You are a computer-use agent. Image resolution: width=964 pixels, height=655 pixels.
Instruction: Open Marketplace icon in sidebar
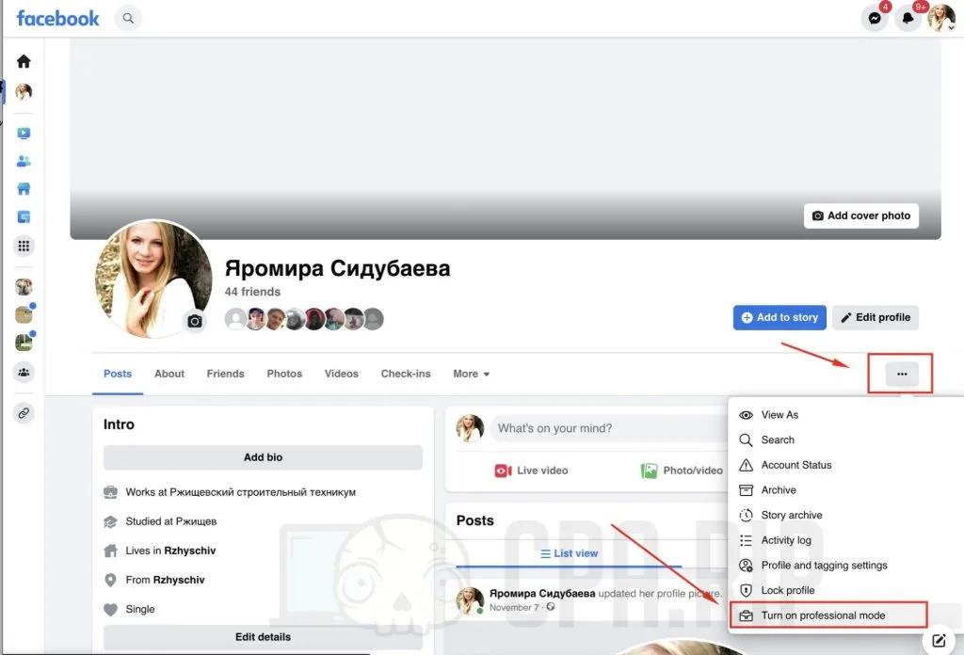pos(24,188)
